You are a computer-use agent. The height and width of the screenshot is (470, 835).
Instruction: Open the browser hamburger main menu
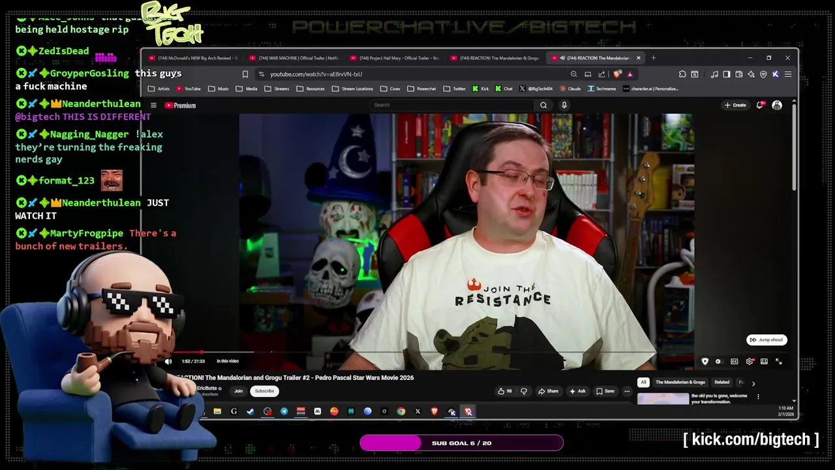pos(788,74)
